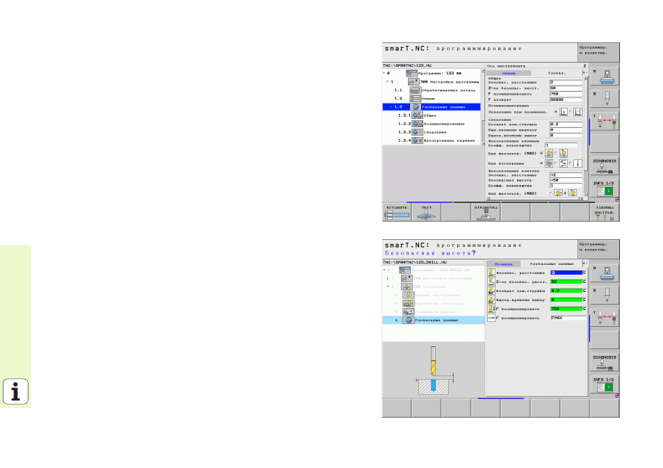The image size is (663, 468).
Task: Select tree row 1.3.4 Фрезерование кармана
Action: pyautogui.click(x=432, y=140)
